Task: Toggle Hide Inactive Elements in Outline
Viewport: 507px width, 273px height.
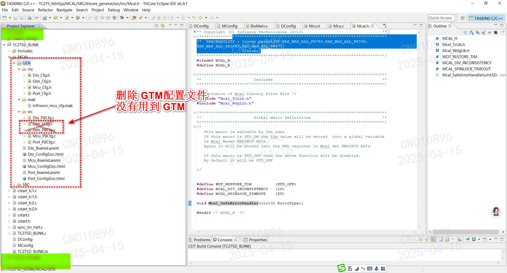Action: click(x=496, y=33)
